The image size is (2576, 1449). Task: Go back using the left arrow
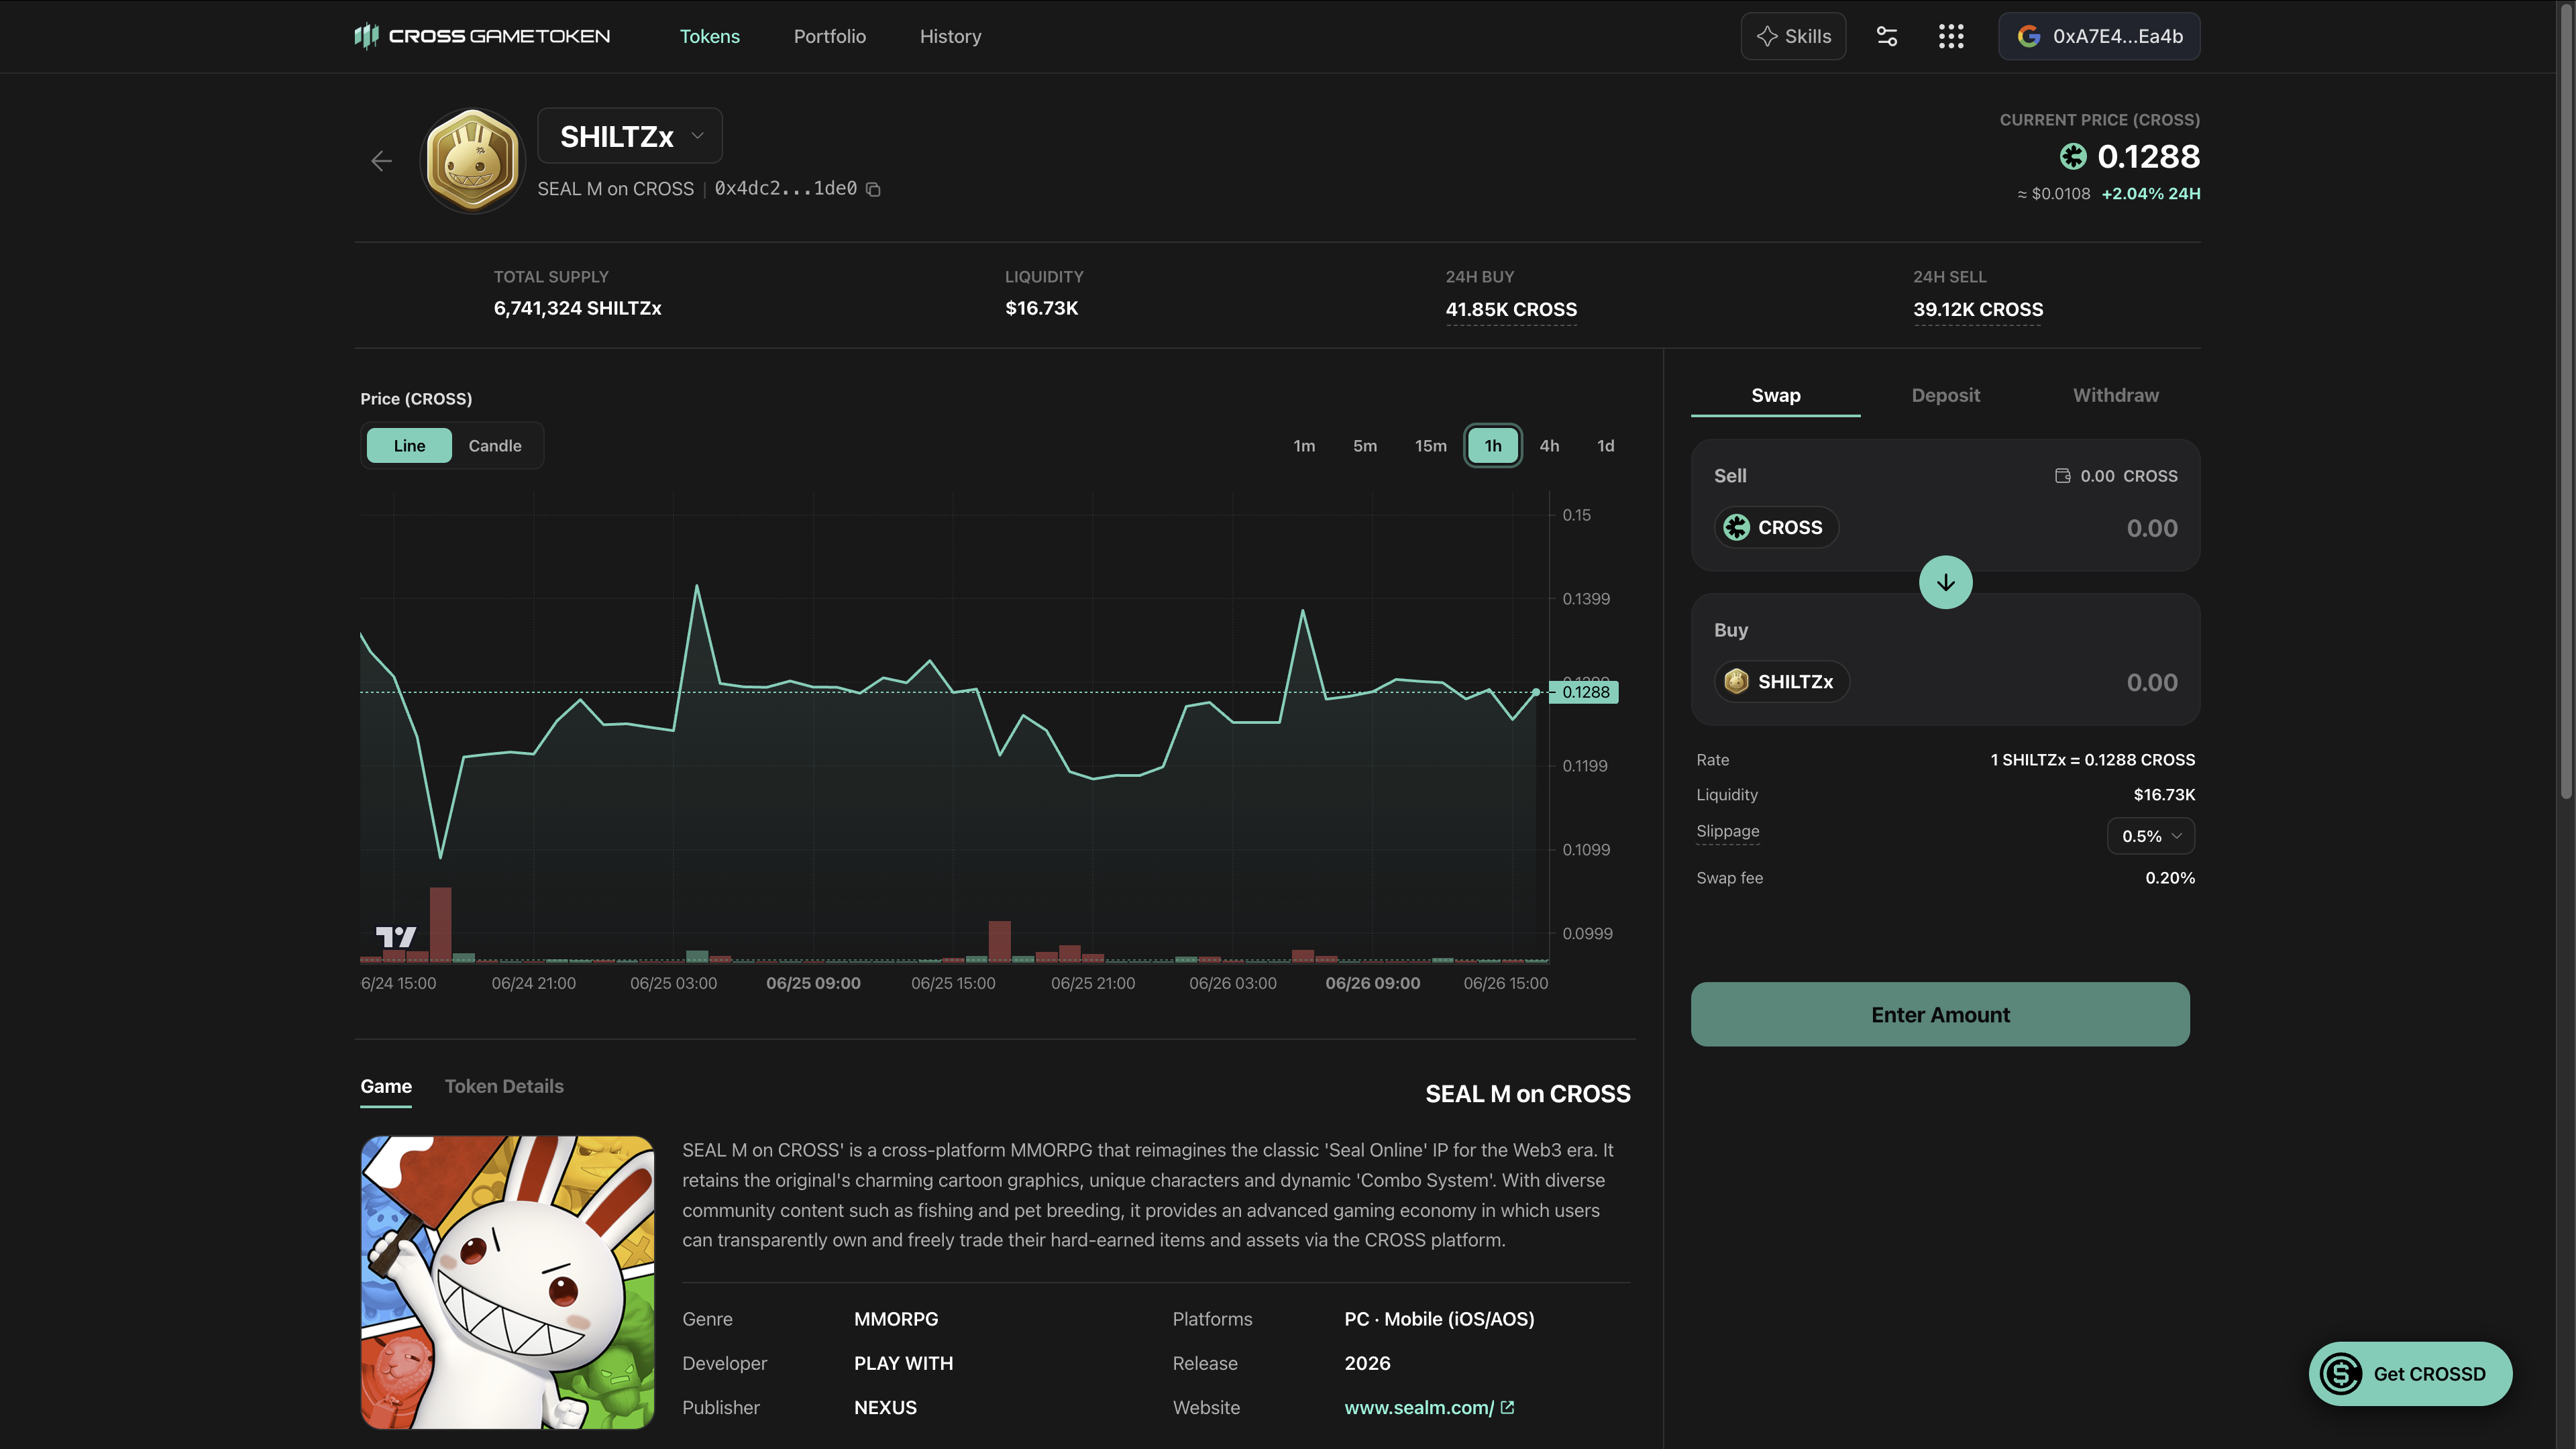click(x=381, y=161)
